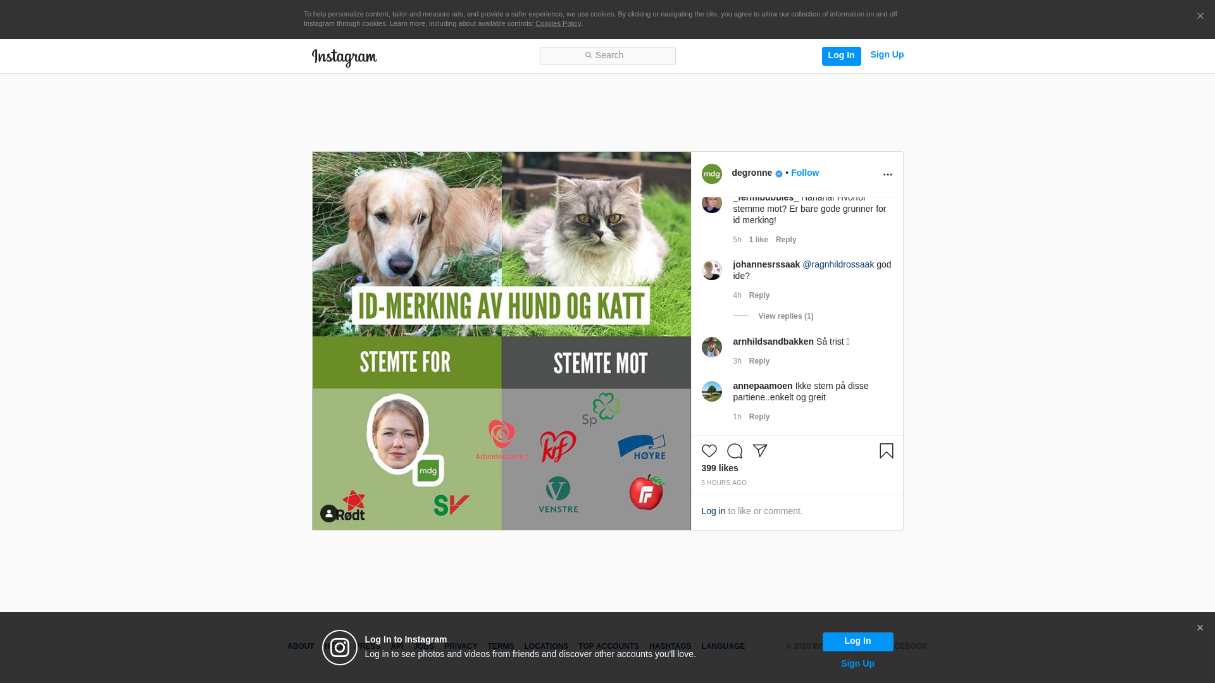Image resolution: width=1215 pixels, height=683 pixels.
Task: Open johannesrssaak username
Action: (766, 265)
